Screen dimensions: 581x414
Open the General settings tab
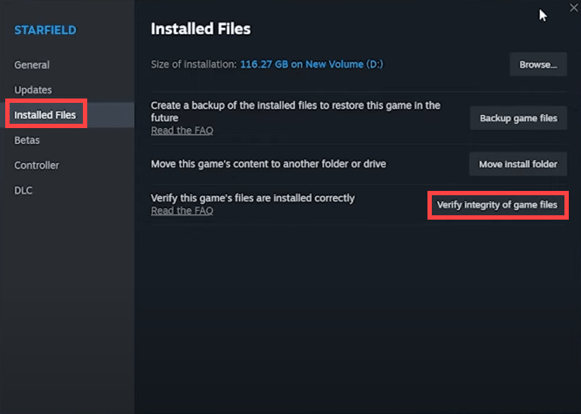tap(32, 64)
